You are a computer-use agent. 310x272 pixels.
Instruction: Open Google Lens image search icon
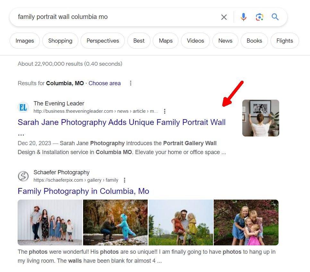point(259,17)
